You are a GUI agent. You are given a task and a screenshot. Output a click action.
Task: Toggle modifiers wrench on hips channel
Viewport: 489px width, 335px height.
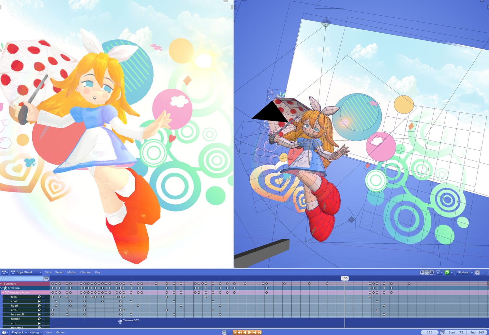(39, 297)
